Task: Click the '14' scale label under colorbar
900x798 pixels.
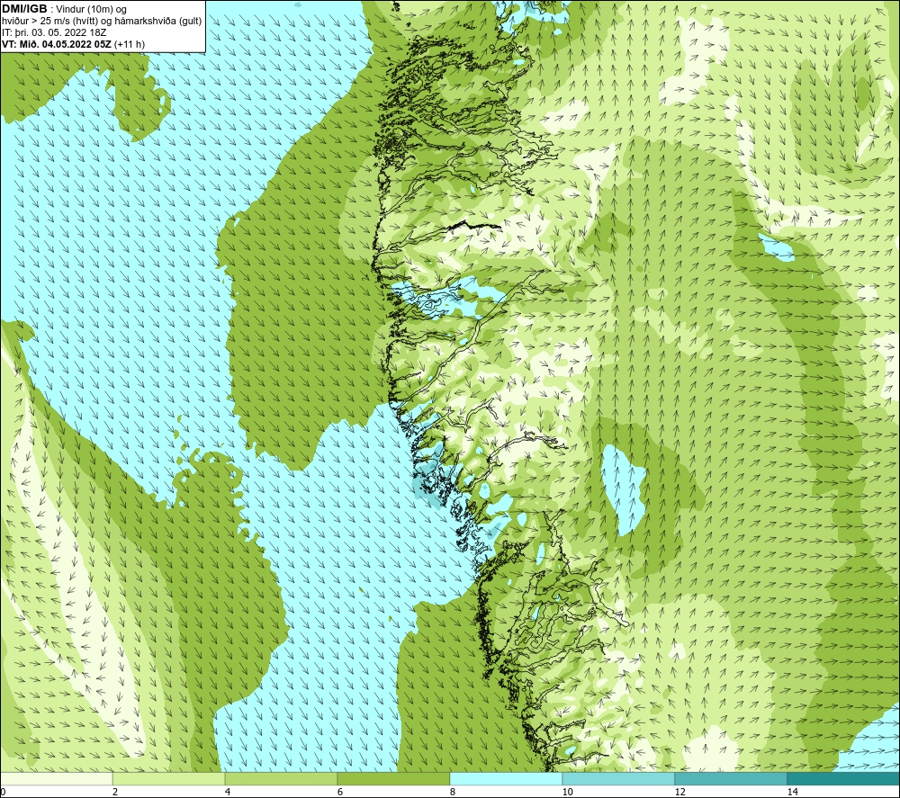Action: 792,792
